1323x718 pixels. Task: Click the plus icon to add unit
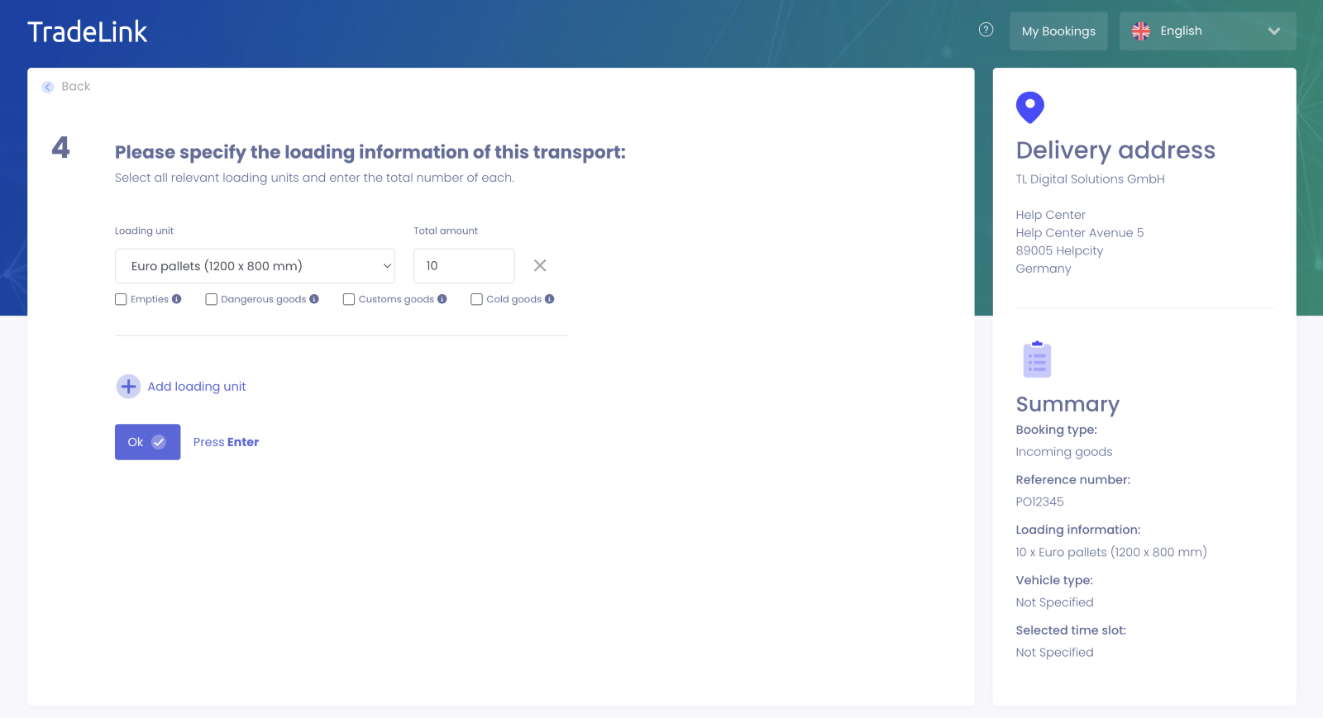click(x=128, y=387)
